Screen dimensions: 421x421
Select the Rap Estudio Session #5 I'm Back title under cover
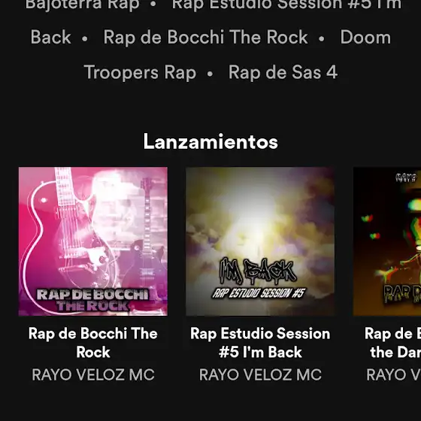(260, 343)
